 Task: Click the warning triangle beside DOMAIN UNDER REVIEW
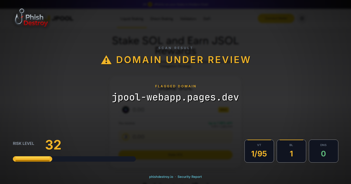tap(106, 60)
